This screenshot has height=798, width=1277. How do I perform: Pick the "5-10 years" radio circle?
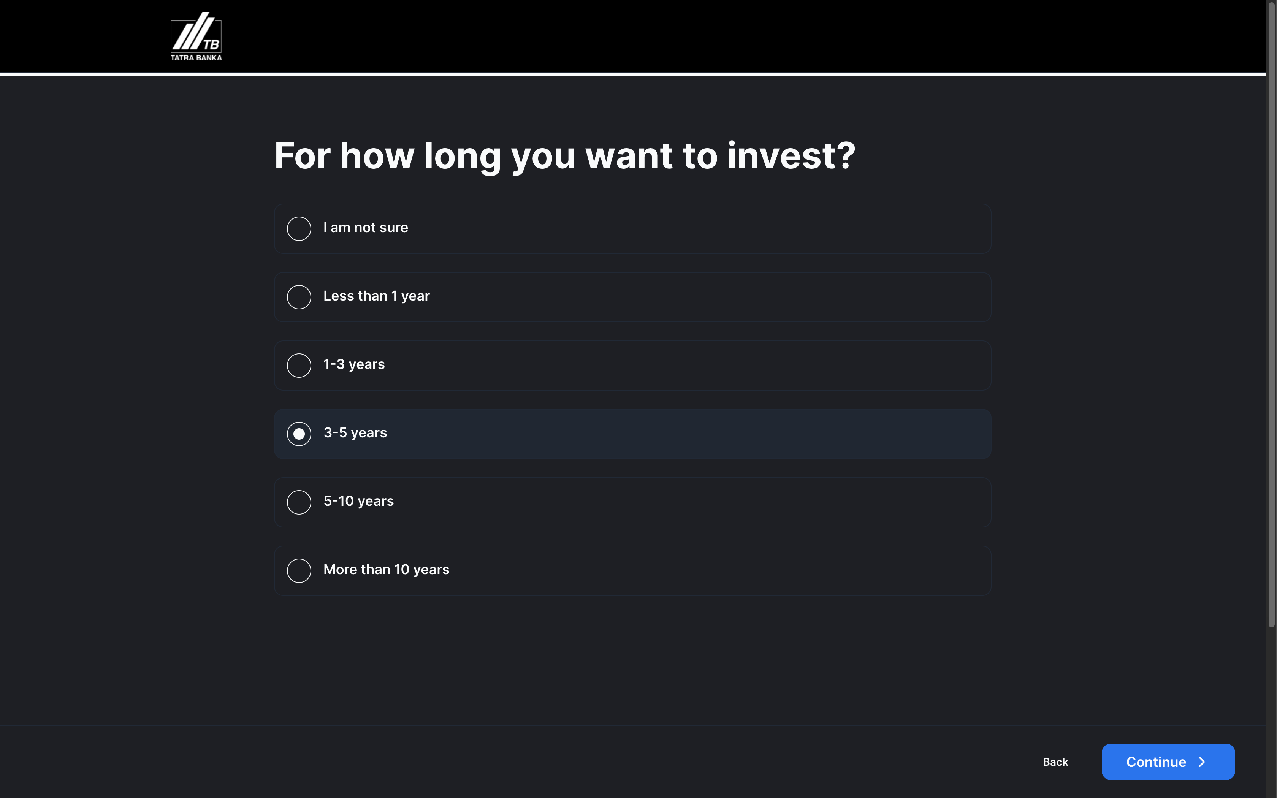[x=299, y=502]
